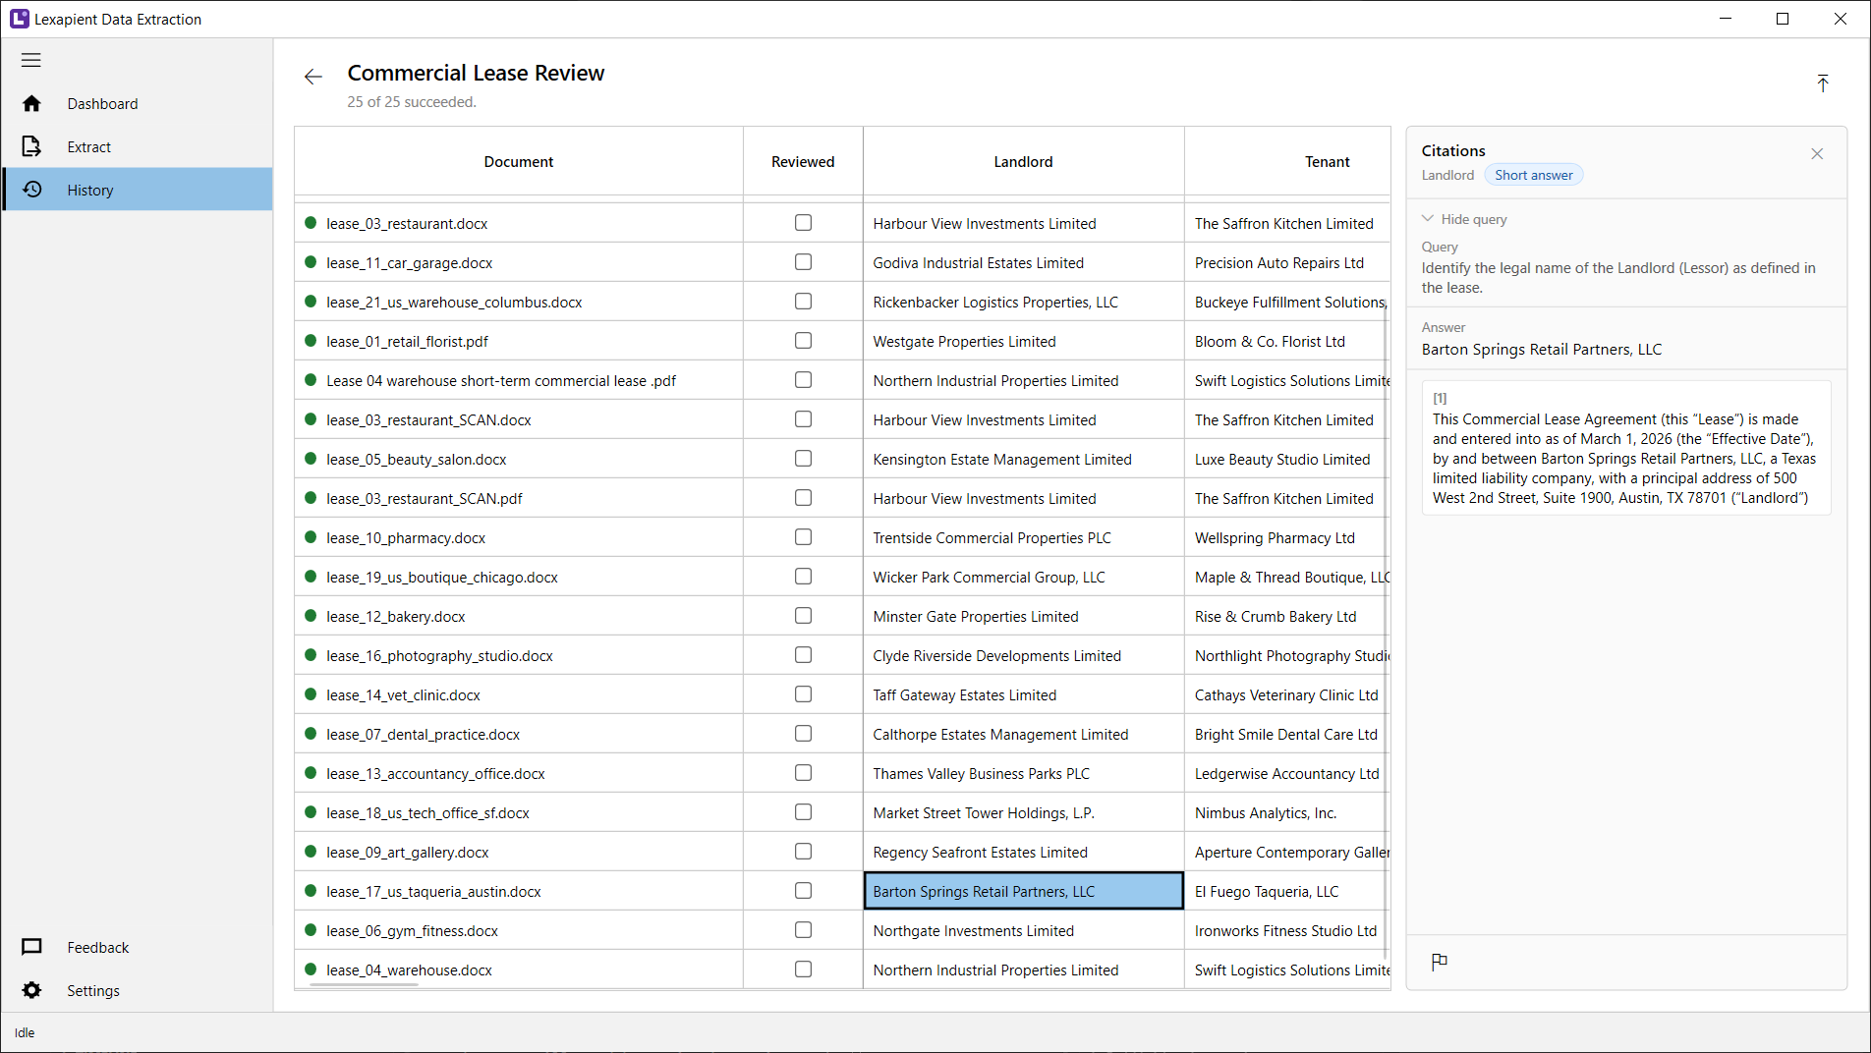The height and width of the screenshot is (1053, 1871).
Task: Select Precision Auto Repairs Ltd tenant cell
Action: [x=1287, y=262]
